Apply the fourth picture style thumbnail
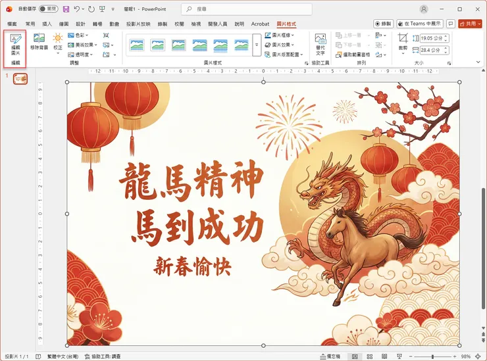 (199, 45)
